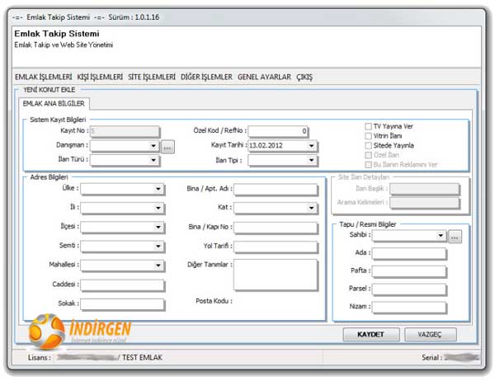Open the GENEL AYARLAR menu

coord(264,77)
